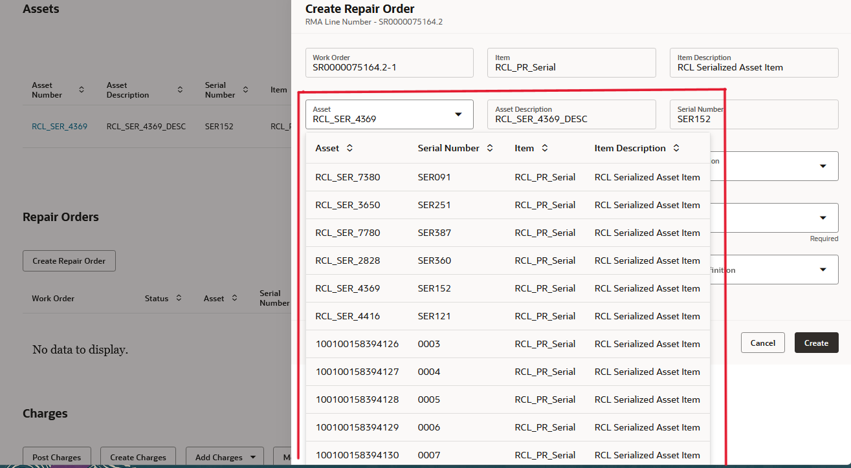Image resolution: width=851 pixels, height=468 pixels.
Task: Collapse the Asset dropdown arrow
Action: [x=458, y=114]
